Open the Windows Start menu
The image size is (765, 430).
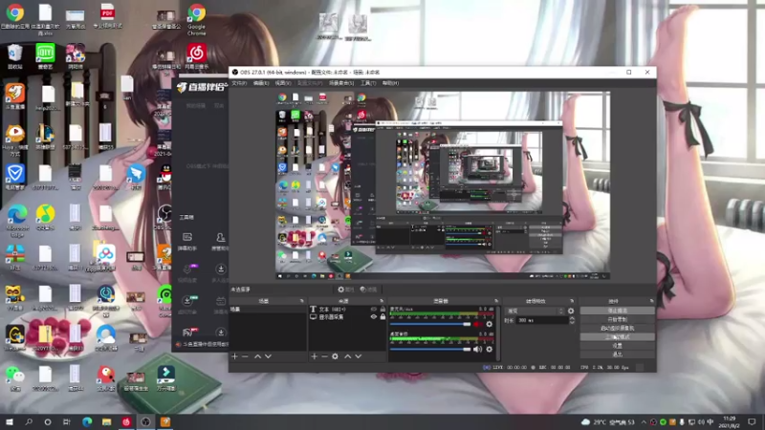tap(10, 421)
